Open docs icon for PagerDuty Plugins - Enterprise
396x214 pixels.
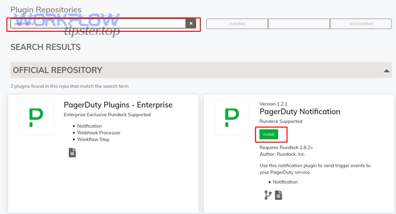click(72, 153)
